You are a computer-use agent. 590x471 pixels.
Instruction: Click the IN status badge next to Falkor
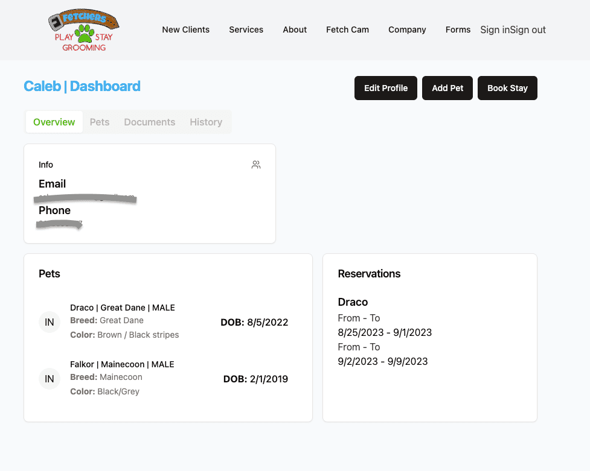(49, 379)
